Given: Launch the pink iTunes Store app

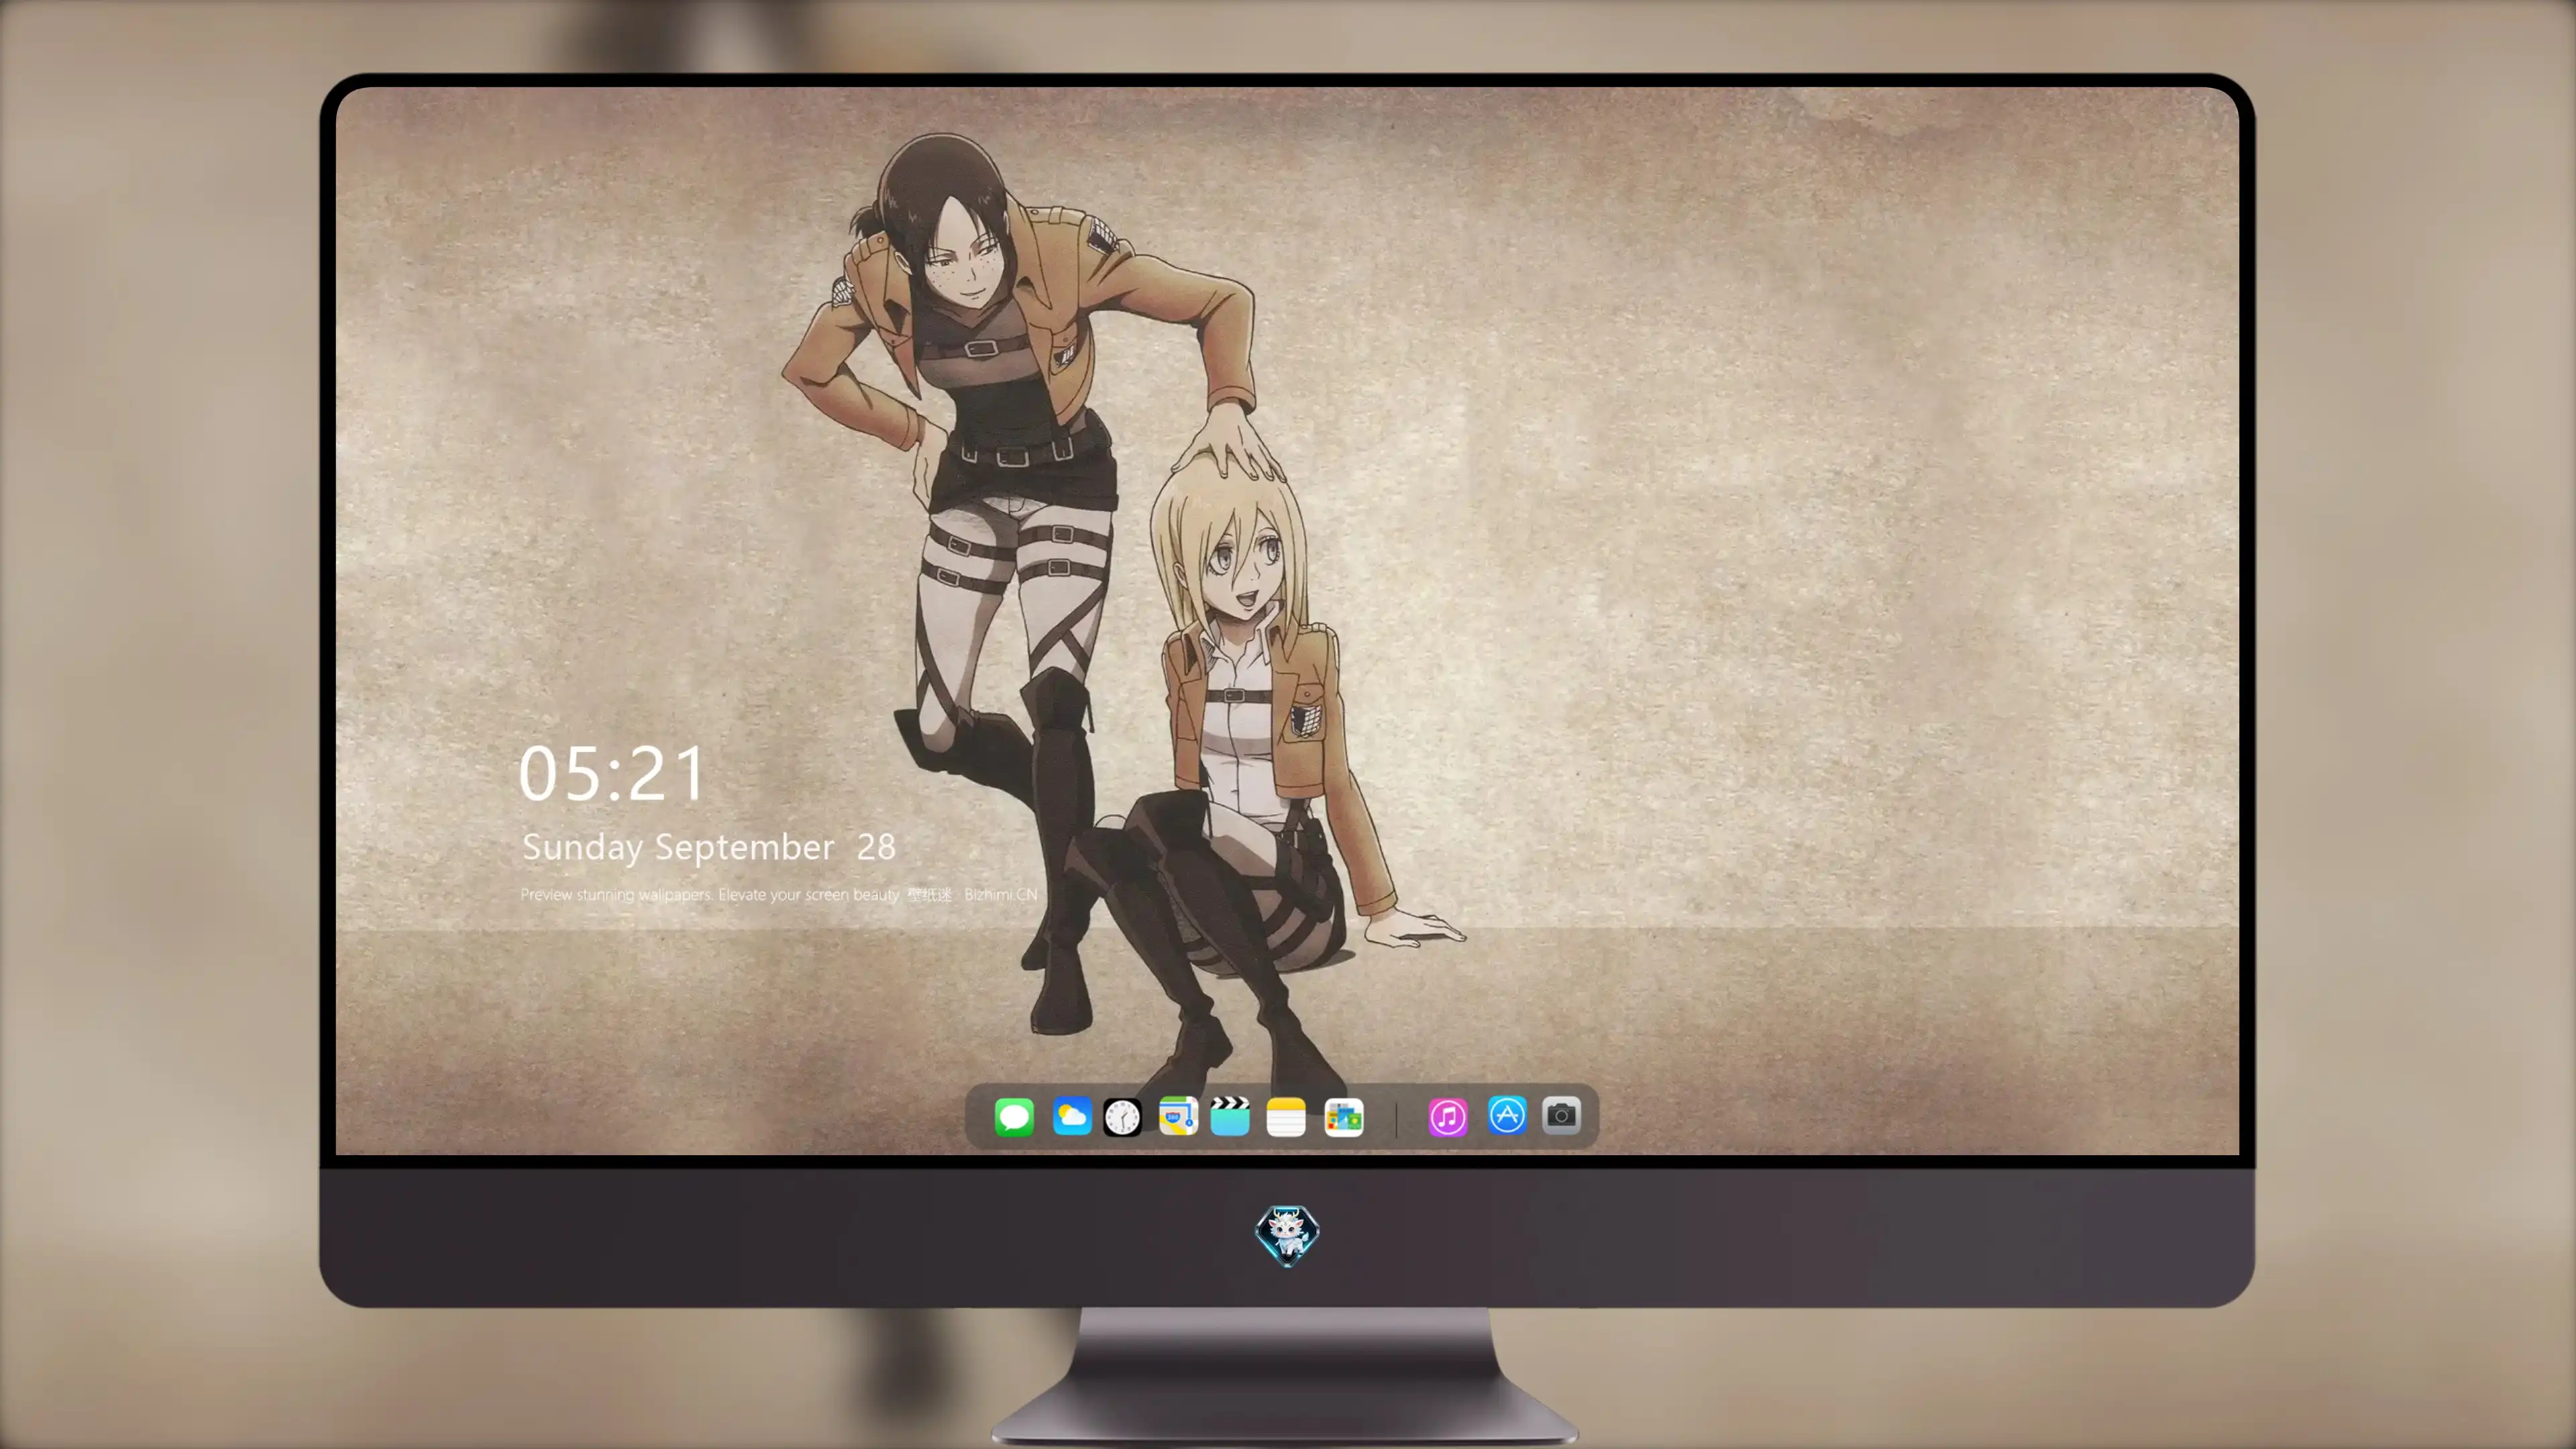Looking at the screenshot, I should pos(1448,1117).
